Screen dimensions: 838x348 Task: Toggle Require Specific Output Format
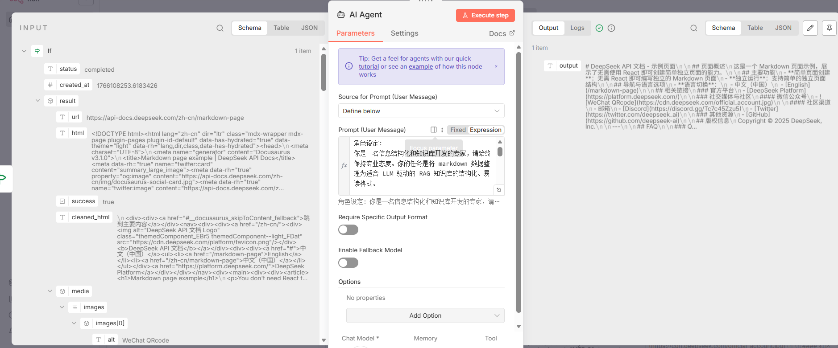pos(348,229)
